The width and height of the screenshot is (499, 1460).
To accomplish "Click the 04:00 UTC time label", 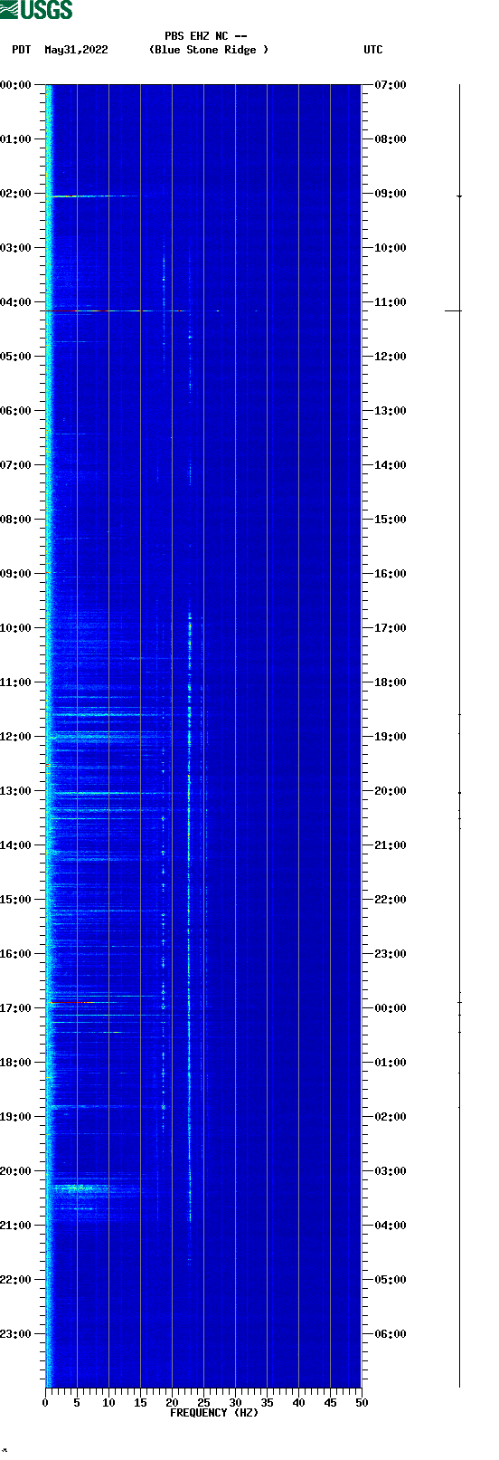I will pyautogui.click(x=391, y=1226).
